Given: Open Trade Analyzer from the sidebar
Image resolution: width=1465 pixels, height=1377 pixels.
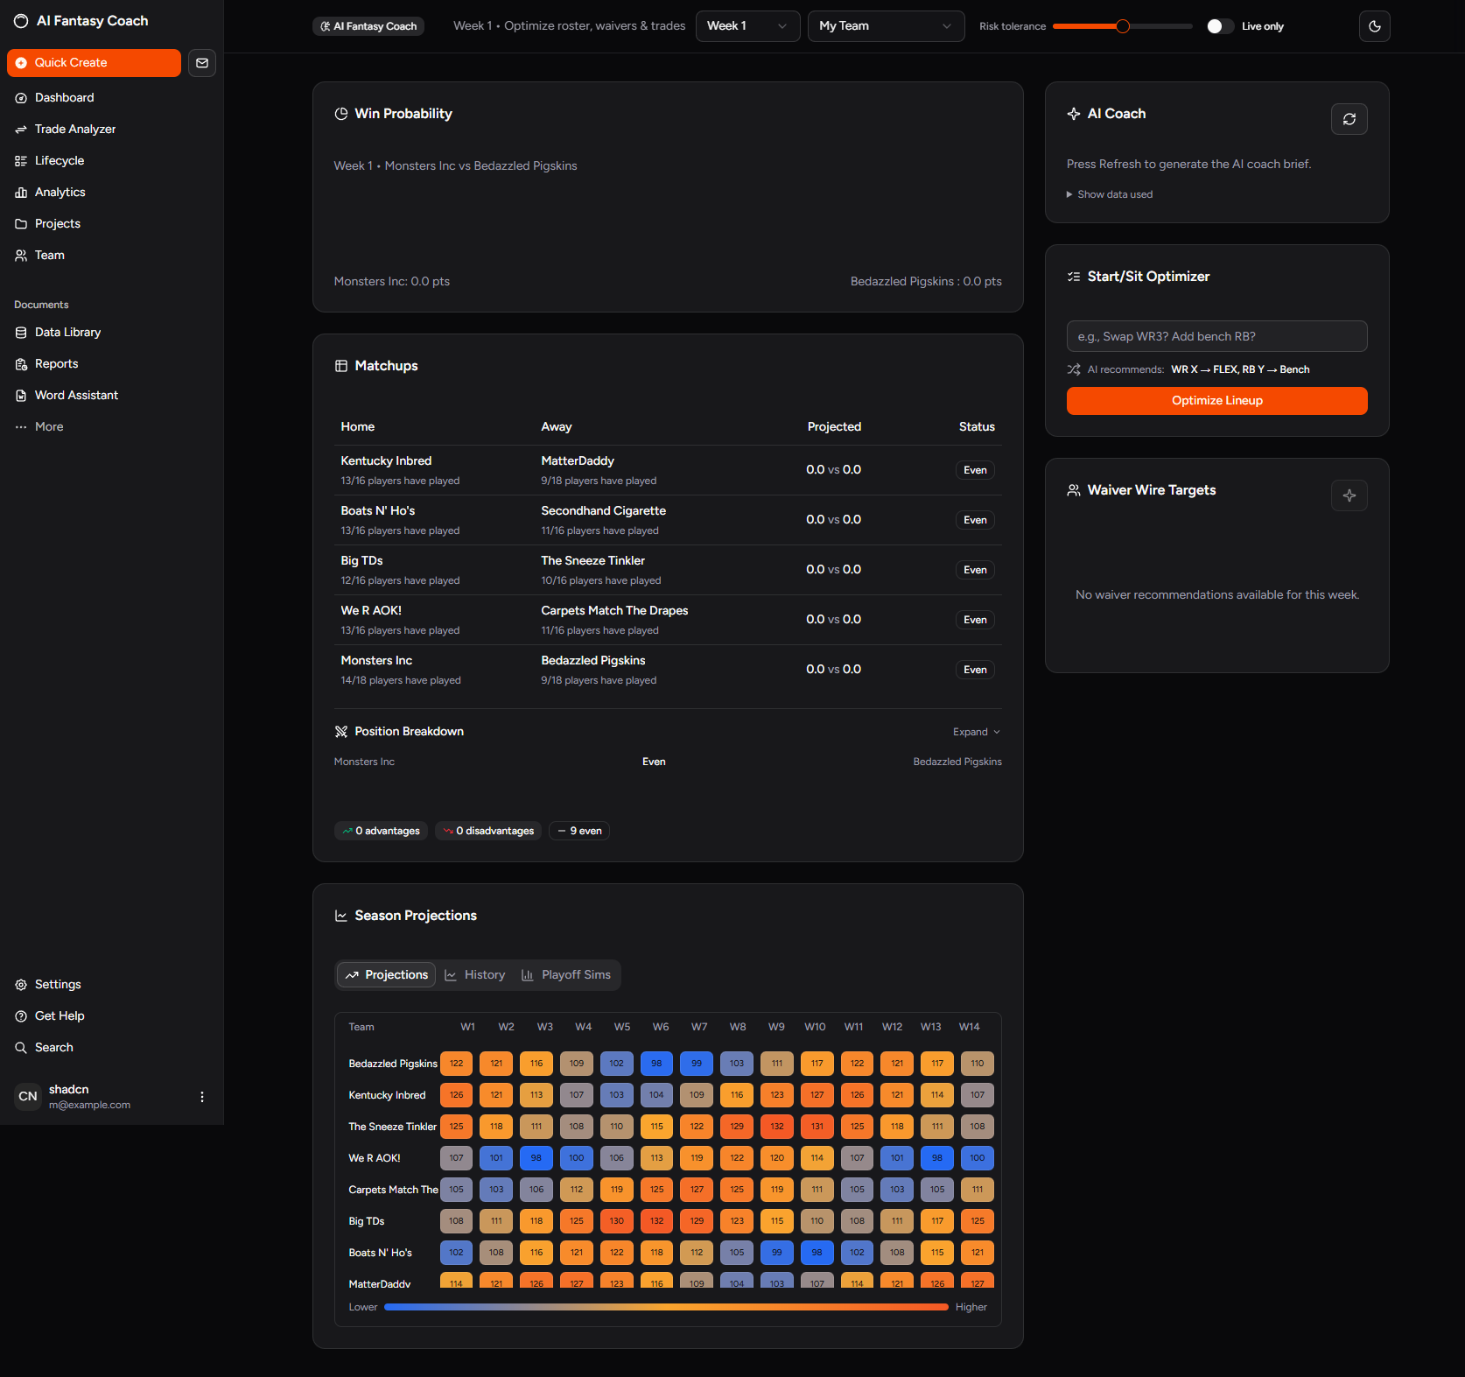Looking at the screenshot, I should point(75,129).
